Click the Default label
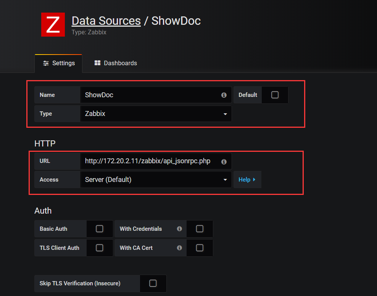 (248, 95)
